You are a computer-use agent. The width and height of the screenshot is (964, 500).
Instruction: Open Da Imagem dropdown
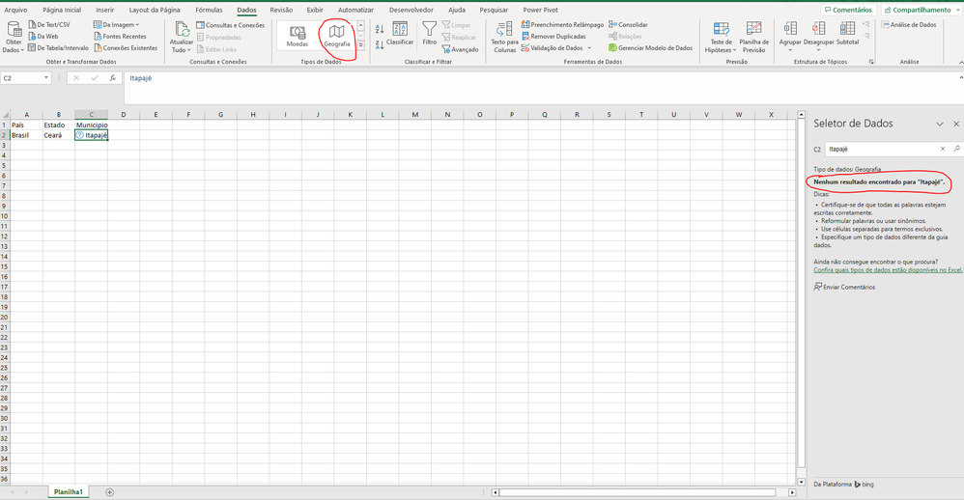pos(116,24)
